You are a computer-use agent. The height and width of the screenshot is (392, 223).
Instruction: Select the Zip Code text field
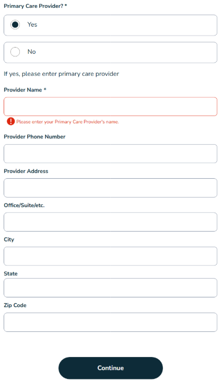pos(110,322)
